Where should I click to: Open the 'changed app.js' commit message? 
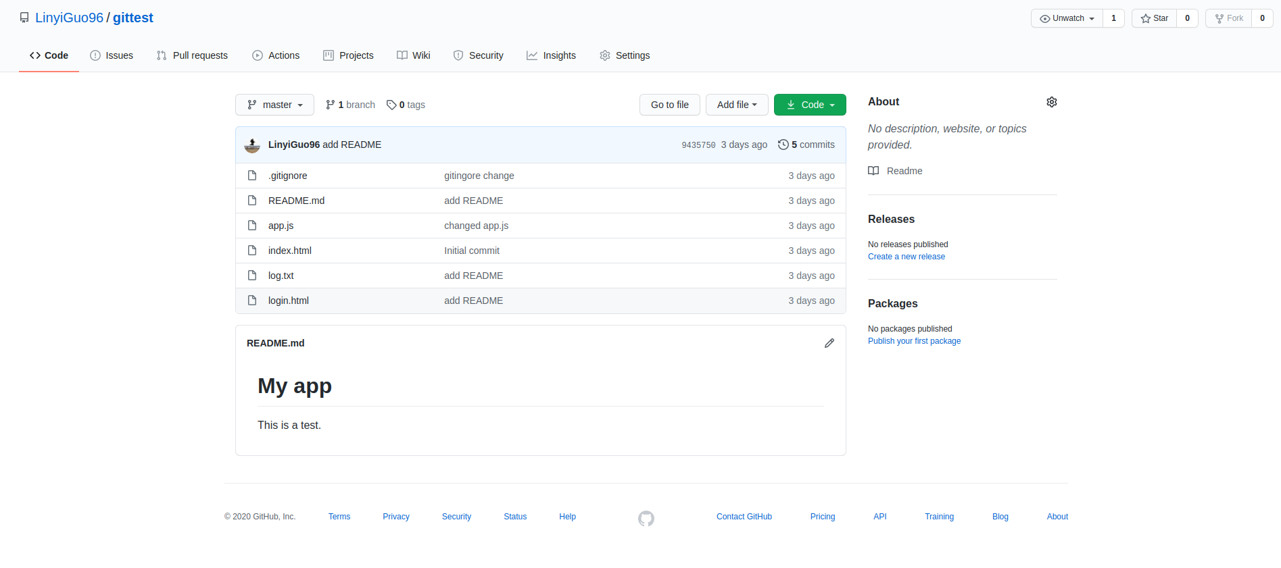(477, 226)
